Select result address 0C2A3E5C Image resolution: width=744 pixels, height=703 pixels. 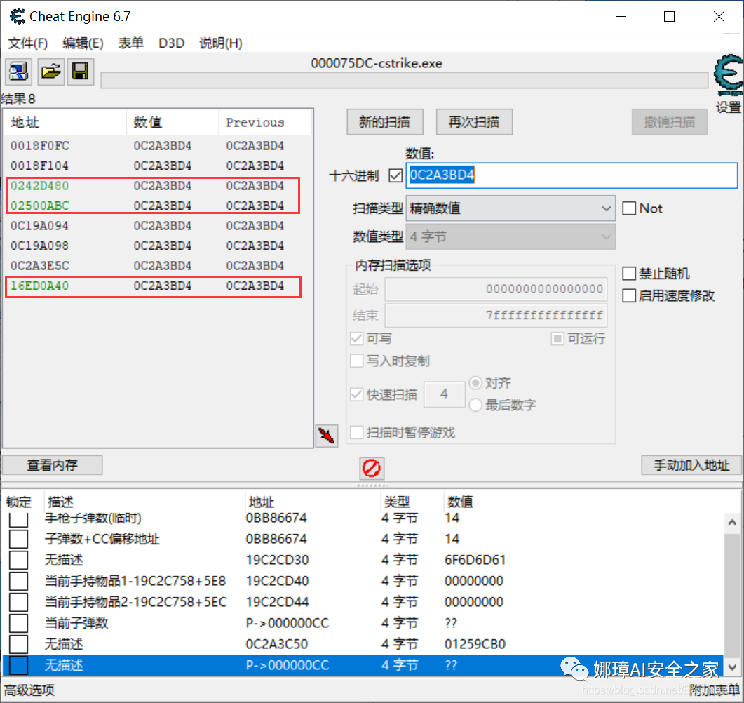pos(40,265)
